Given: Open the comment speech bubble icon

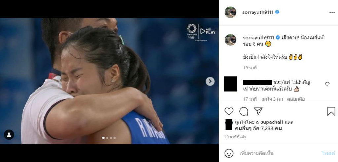Looking at the screenshot, I should [x=244, y=111].
